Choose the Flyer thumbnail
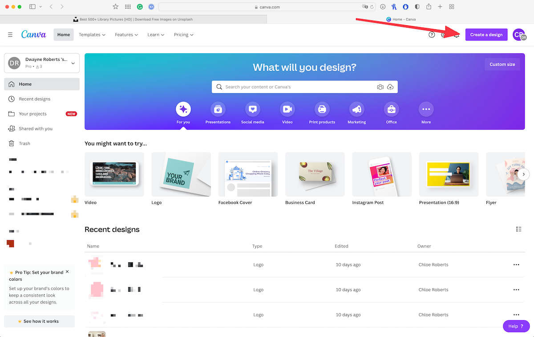 click(x=506, y=174)
